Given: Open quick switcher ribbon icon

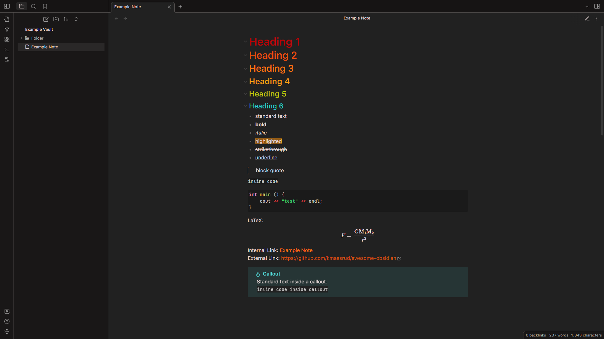Looking at the screenshot, I should (x=7, y=19).
